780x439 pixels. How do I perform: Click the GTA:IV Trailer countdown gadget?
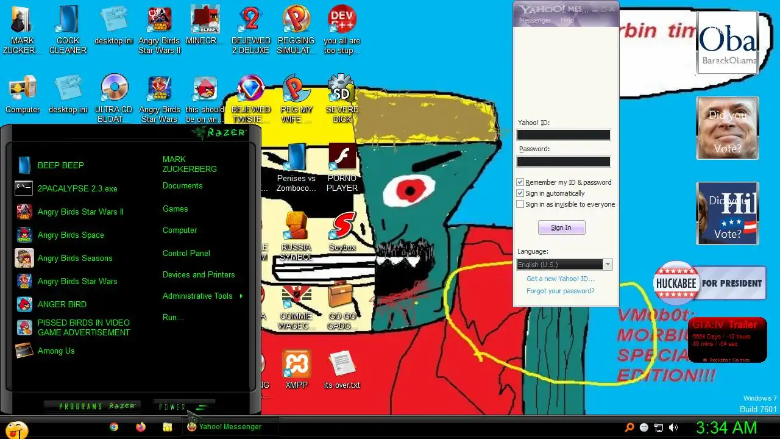pos(728,340)
